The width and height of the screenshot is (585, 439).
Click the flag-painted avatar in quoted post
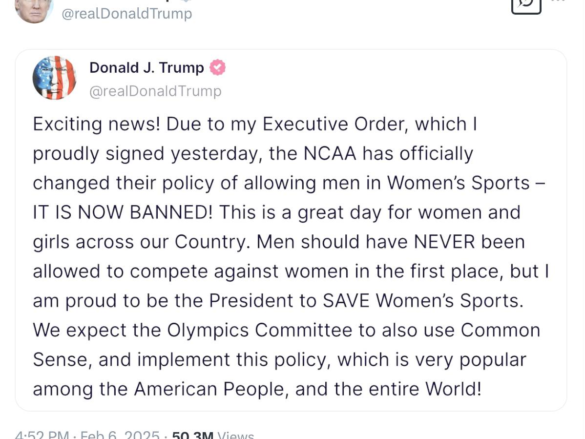[54, 78]
